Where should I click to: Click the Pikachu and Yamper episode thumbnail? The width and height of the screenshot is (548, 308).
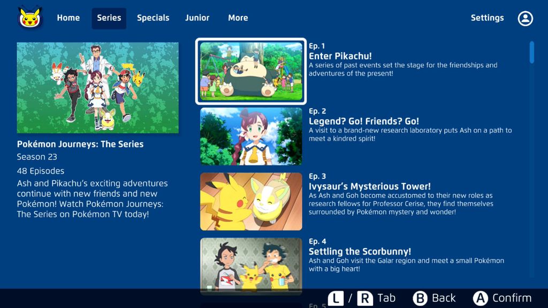click(x=250, y=201)
